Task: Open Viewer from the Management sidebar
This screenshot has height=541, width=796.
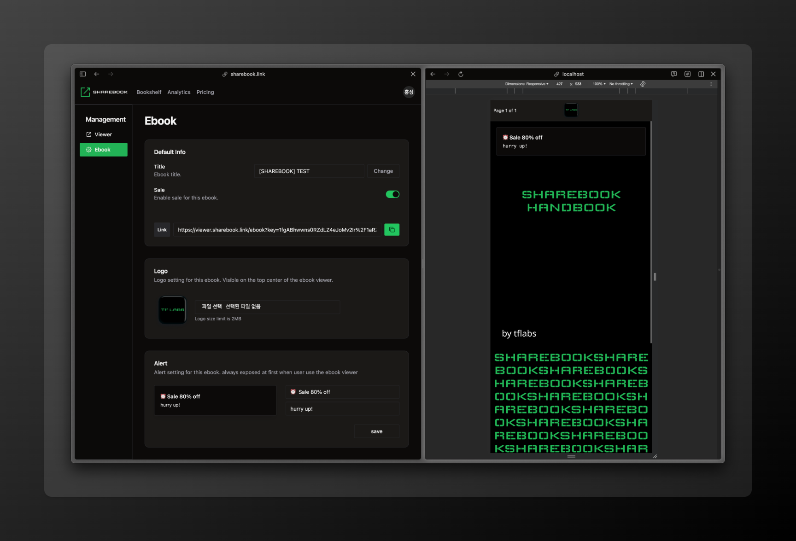Action: 104,134
